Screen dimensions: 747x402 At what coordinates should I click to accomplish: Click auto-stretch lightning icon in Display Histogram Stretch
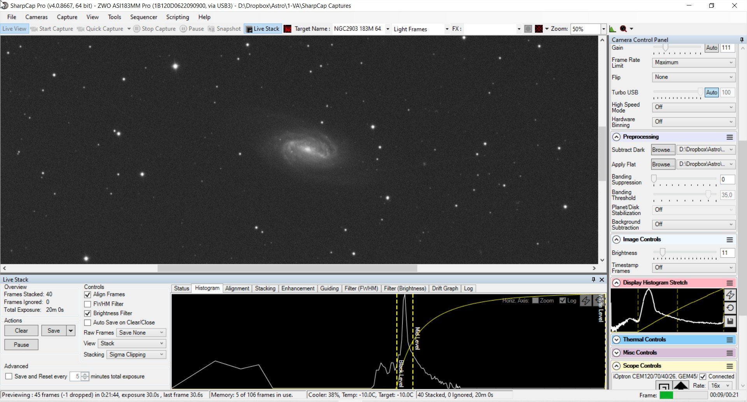(x=730, y=295)
